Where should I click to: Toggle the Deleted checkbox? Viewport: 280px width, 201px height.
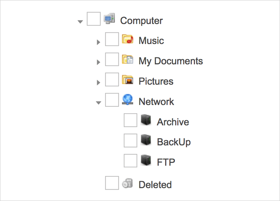pos(112,183)
